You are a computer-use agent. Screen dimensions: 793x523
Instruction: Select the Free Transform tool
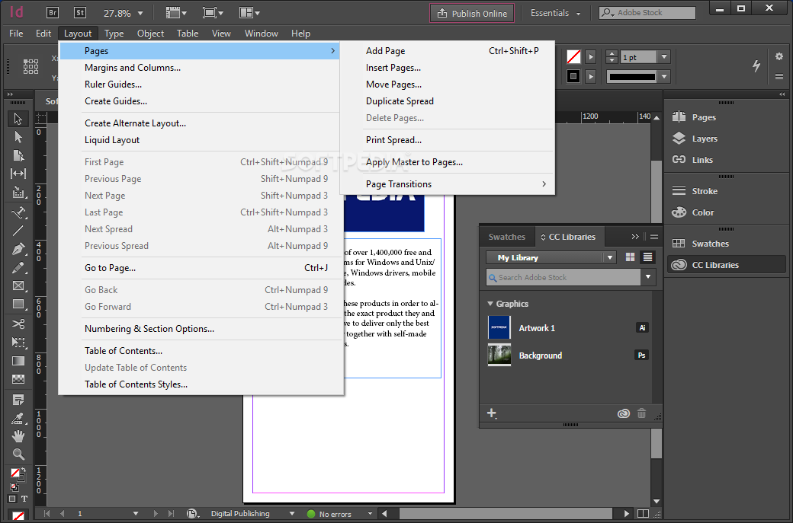tap(18, 343)
